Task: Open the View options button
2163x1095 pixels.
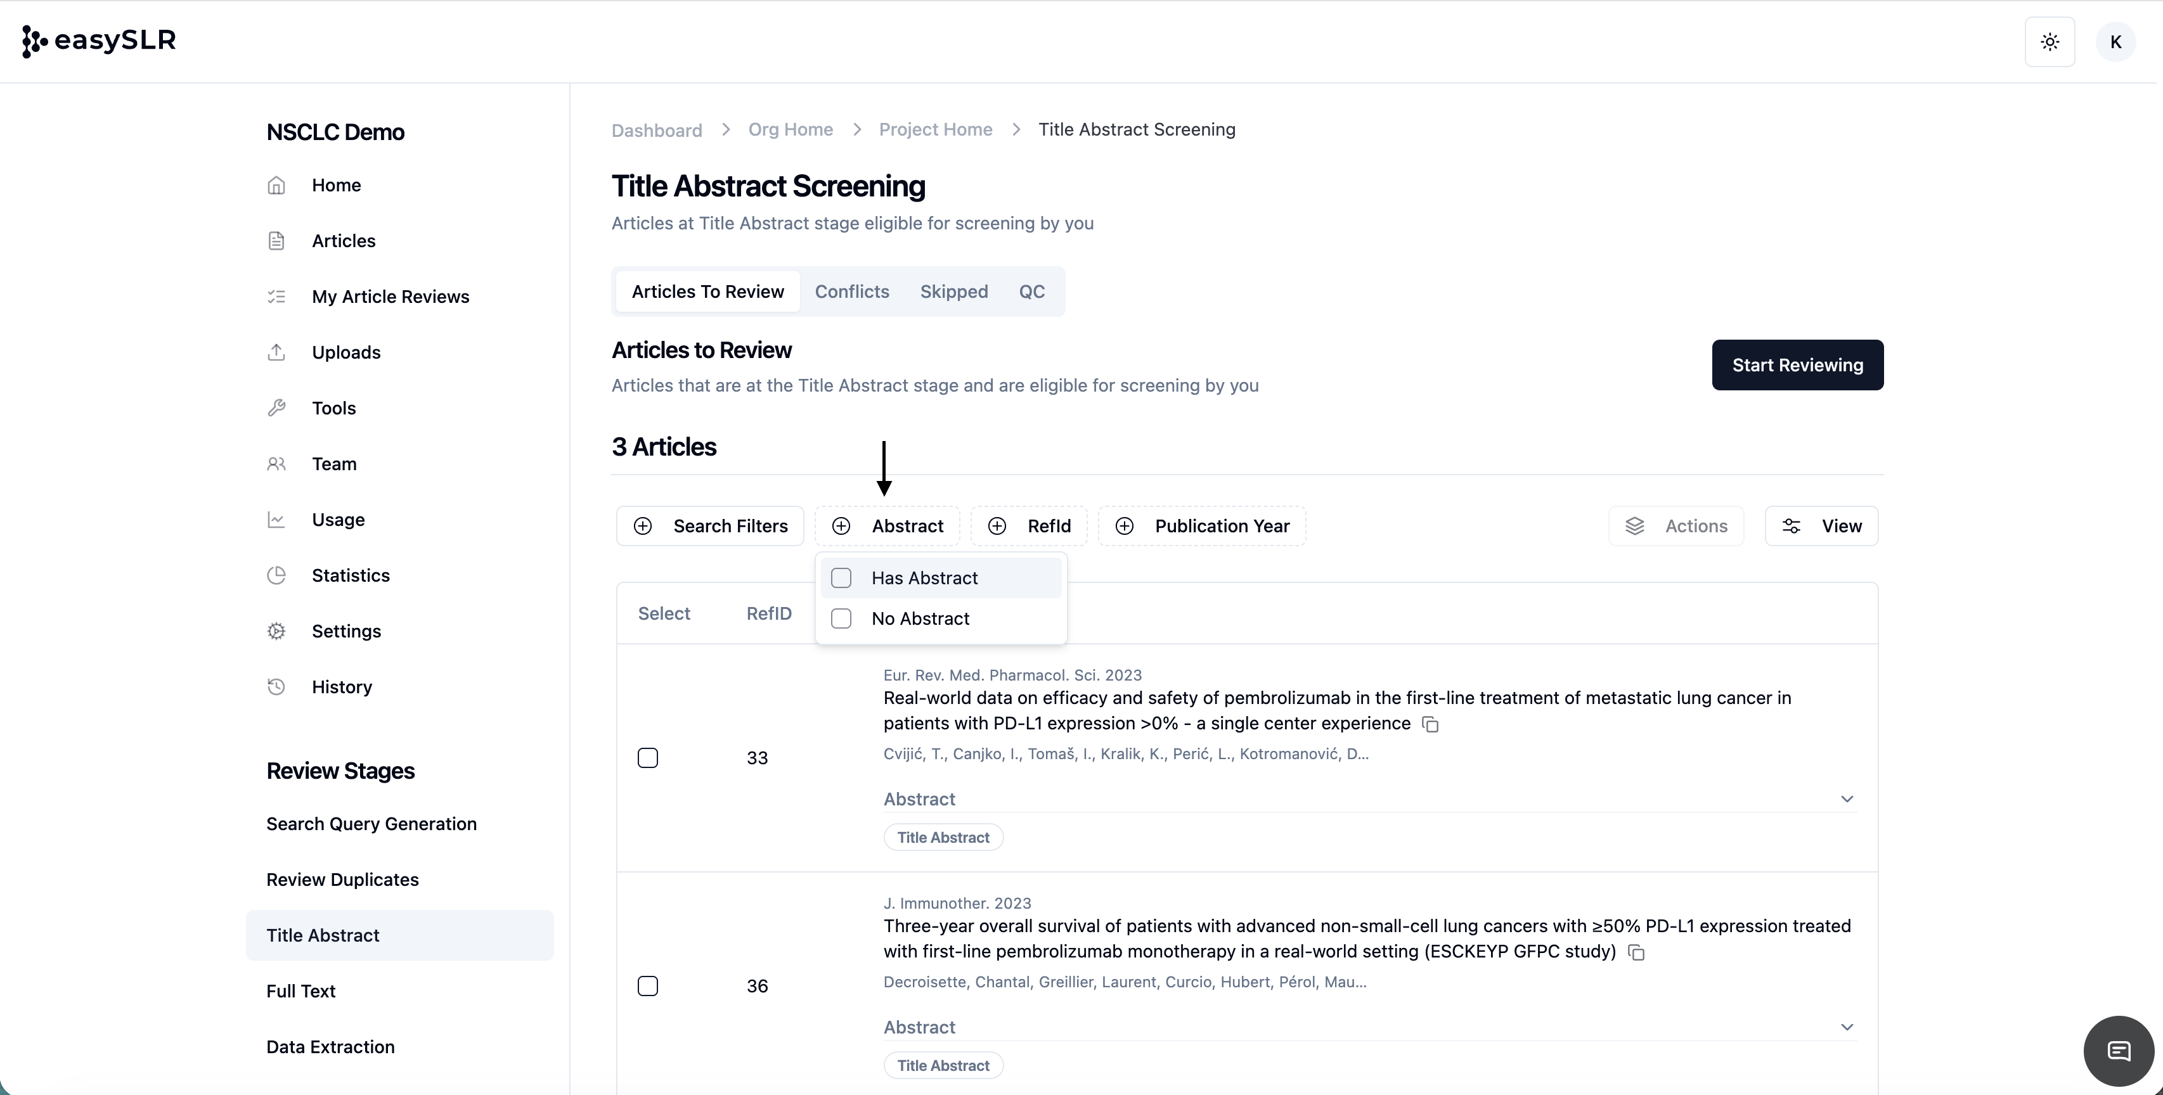Action: click(x=1821, y=526)
